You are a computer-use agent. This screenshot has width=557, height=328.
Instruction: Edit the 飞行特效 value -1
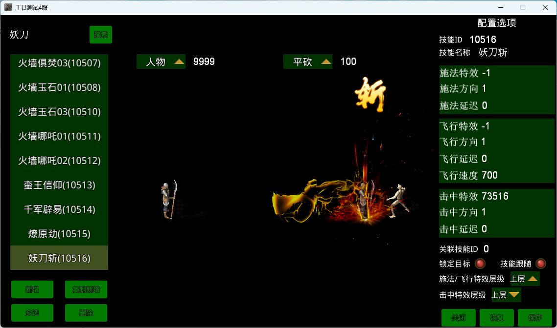click(x=485, y=126)
